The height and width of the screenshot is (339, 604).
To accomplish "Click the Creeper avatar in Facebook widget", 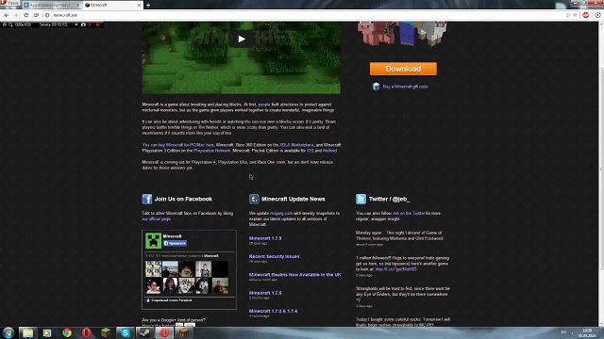I will tap(153, 241).
